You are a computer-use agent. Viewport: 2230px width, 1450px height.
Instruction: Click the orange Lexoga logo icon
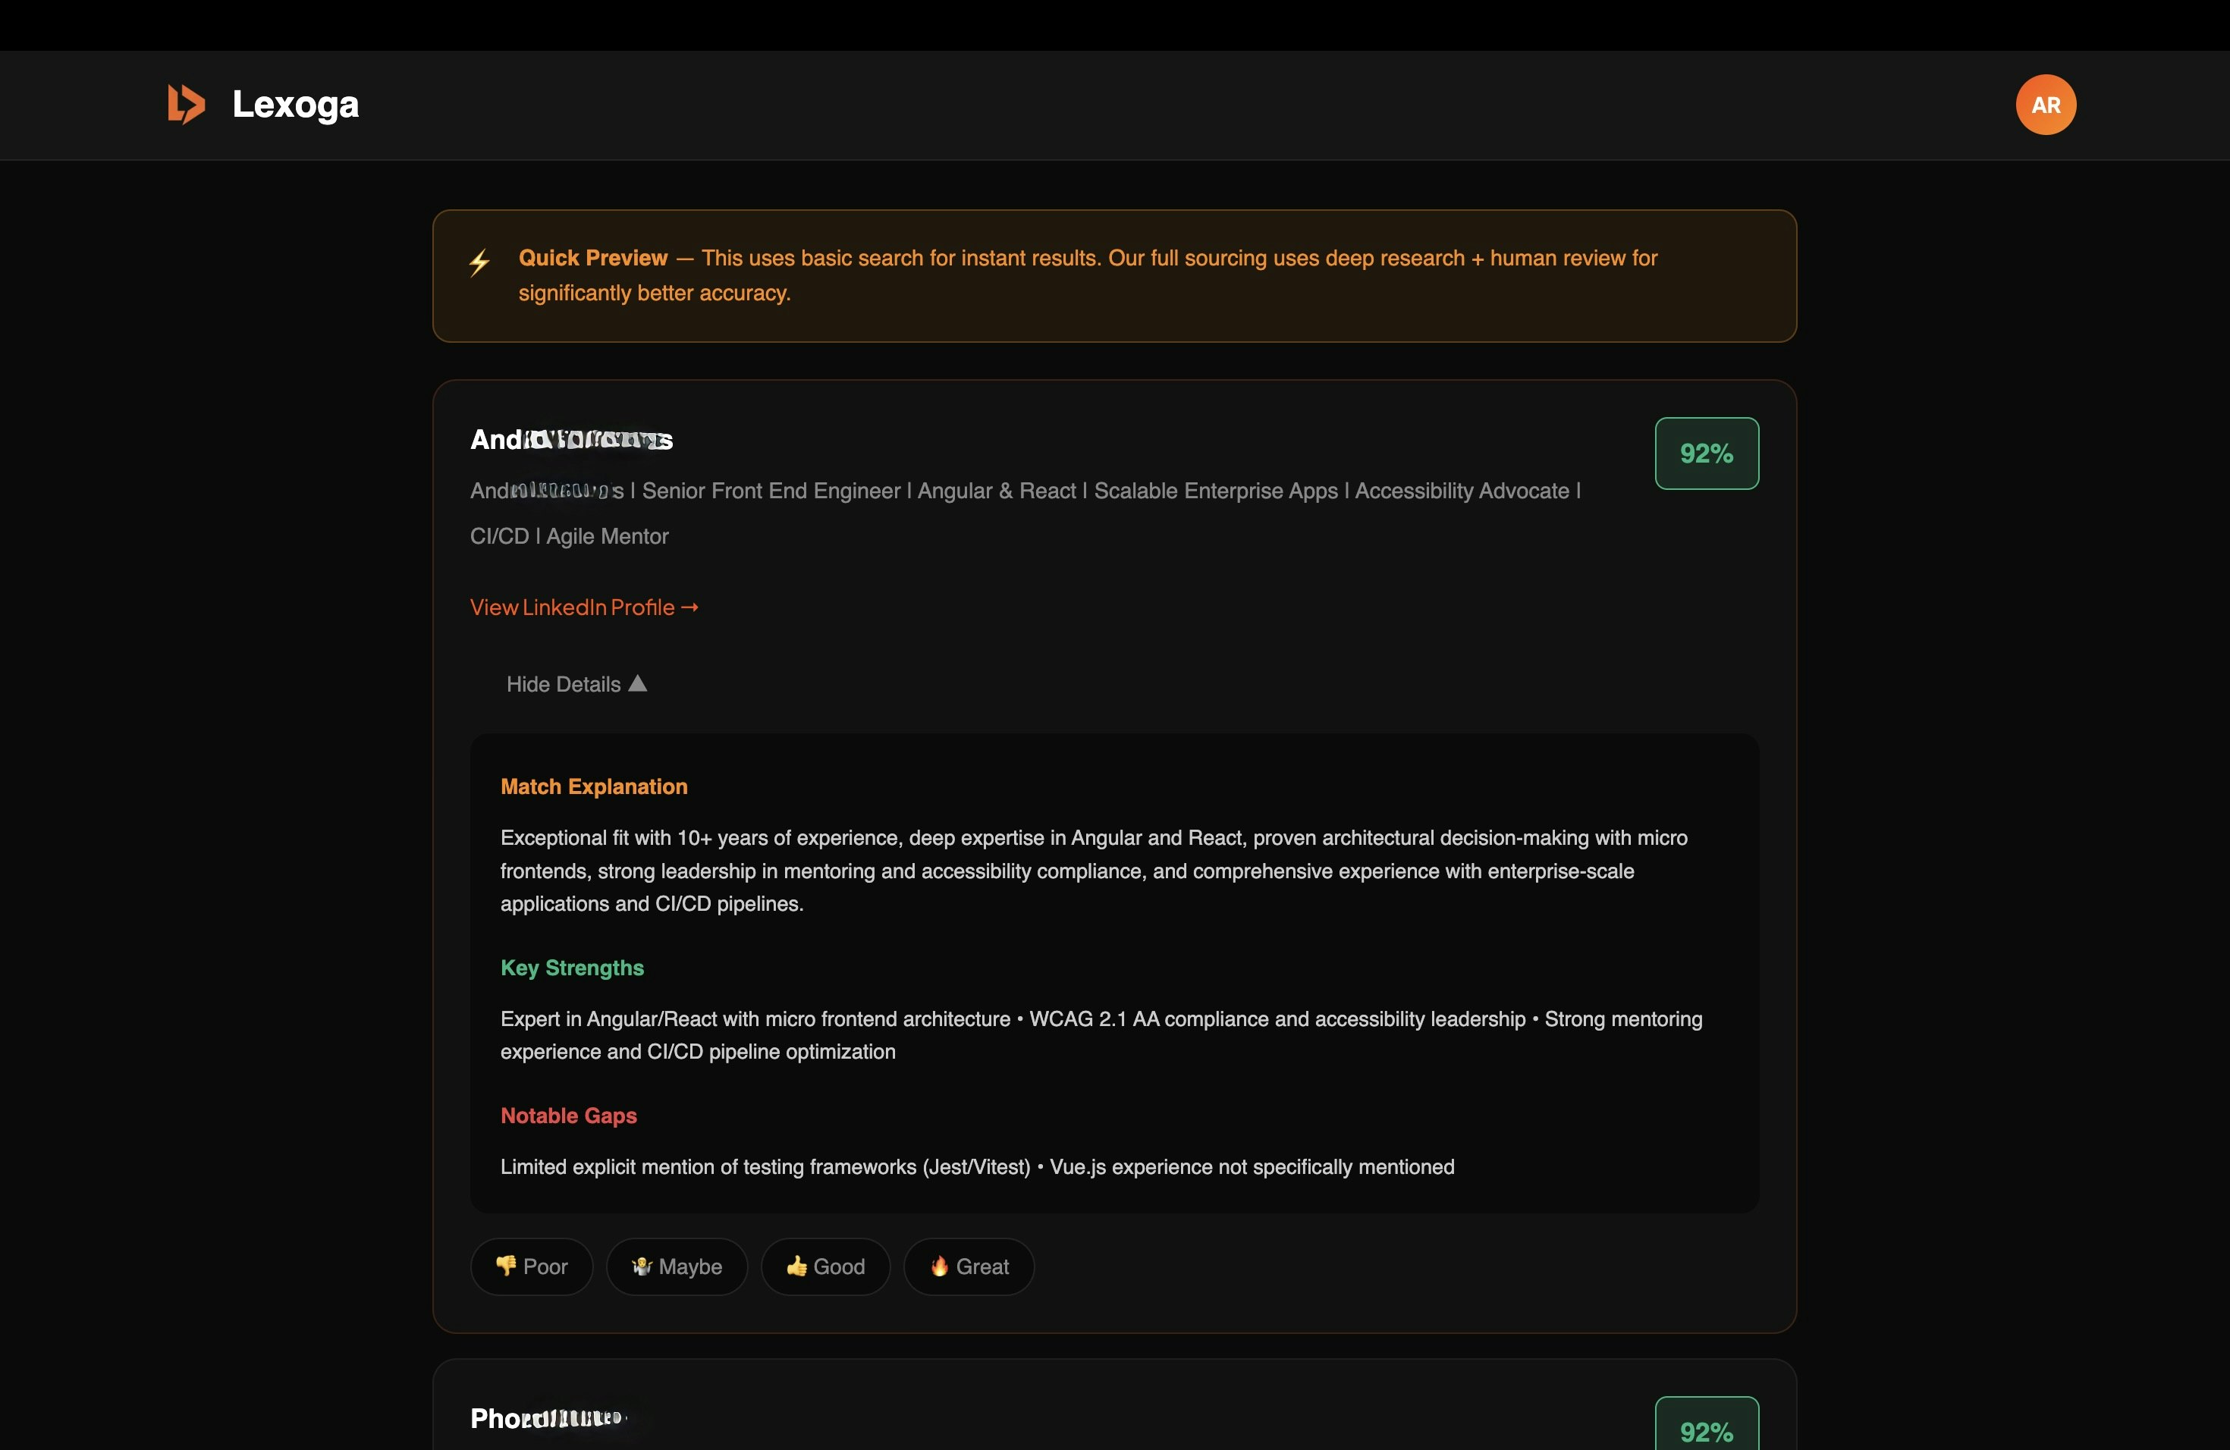coord(186,104)
